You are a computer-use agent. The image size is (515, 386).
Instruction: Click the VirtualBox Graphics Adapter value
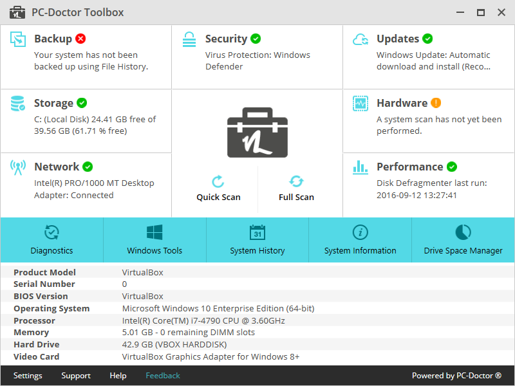pyautogui.click(x=211, y=357)
